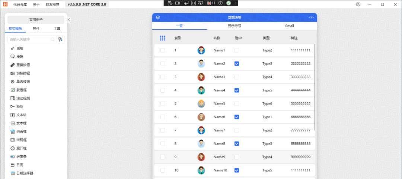The width and height of the screenshot is (402, 179).
Task: Collapse the debug toolbar with its chevron
Action: [236, 3]
